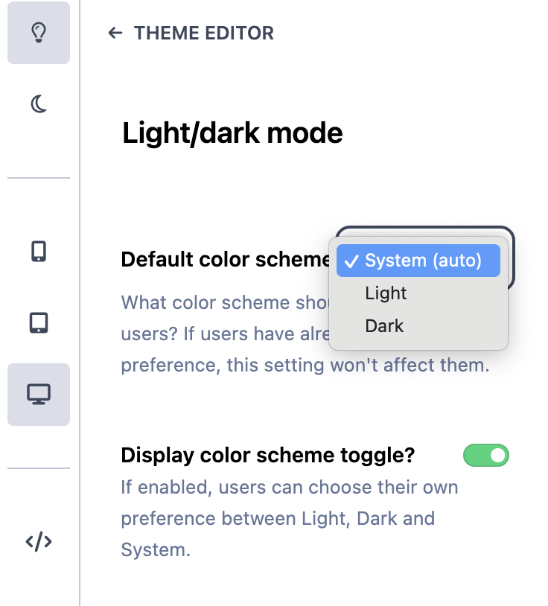
Task: Go back via THEME EDITOR heading link
Action: tap(204, 33)
